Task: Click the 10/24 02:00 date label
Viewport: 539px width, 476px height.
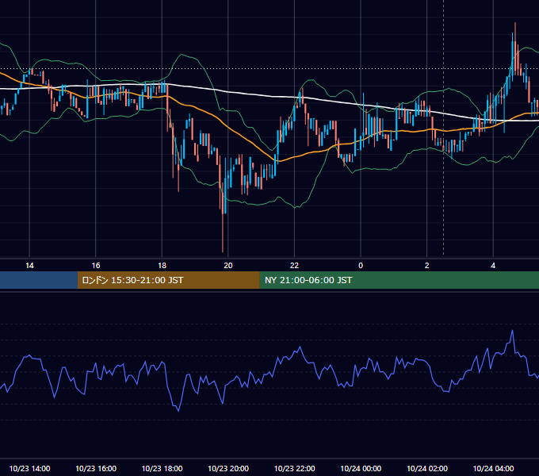Action: 427,468
